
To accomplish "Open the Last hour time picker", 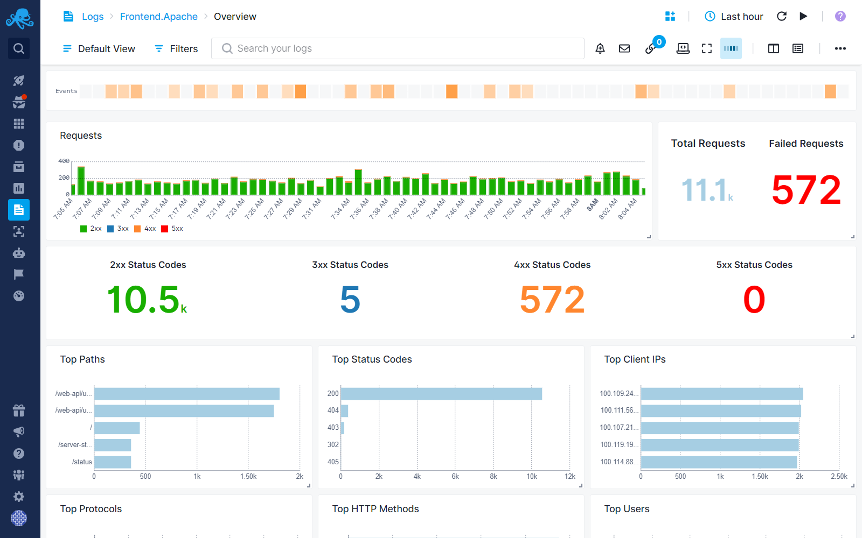I will 734,16.
